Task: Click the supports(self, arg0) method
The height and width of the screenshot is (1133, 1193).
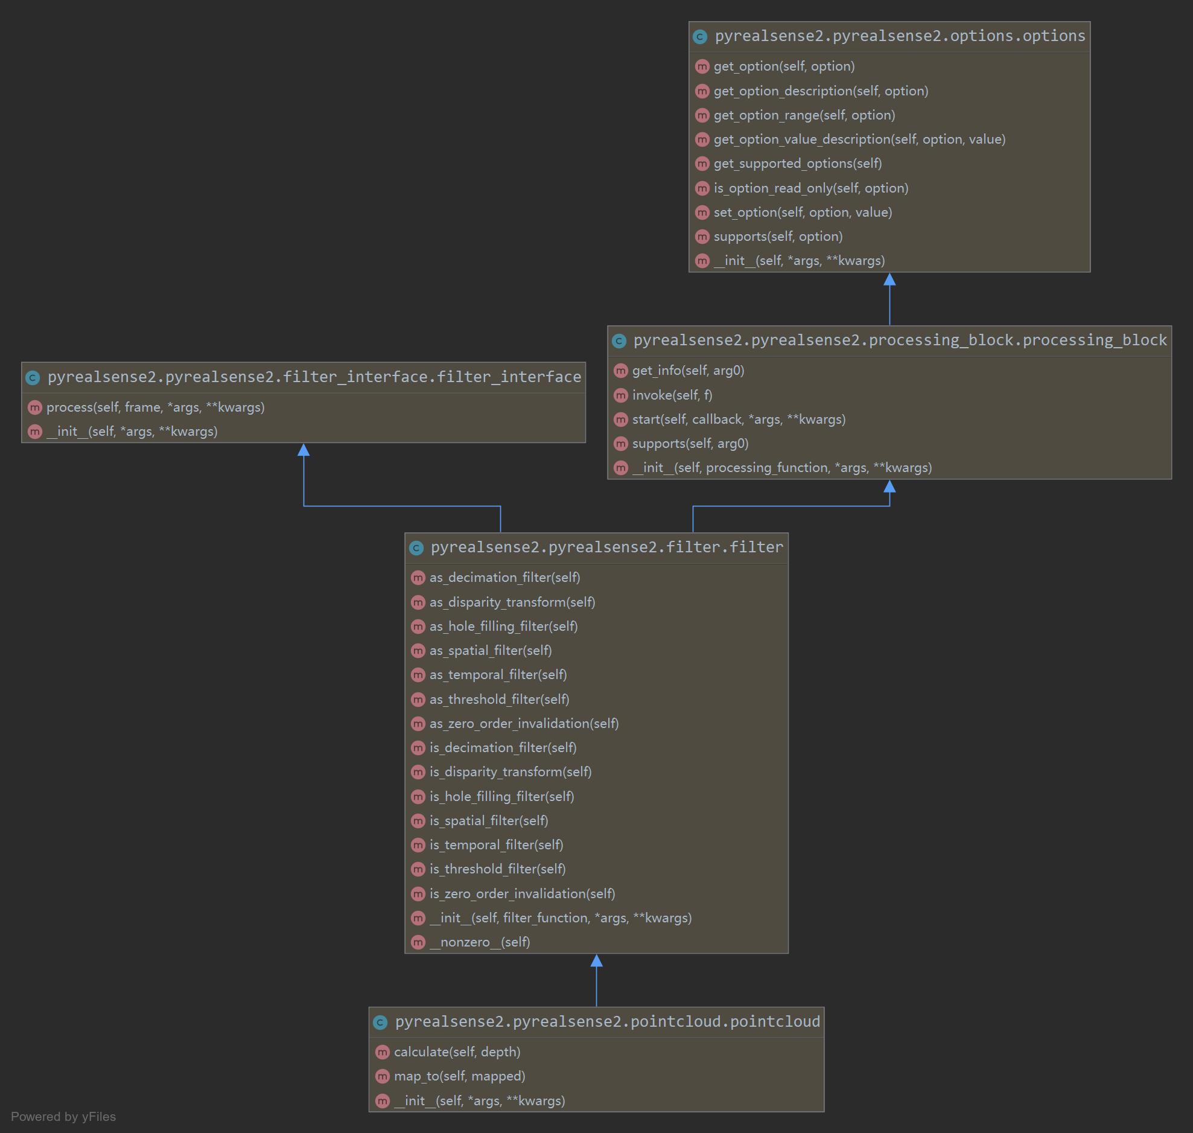Action: (690, 444)
